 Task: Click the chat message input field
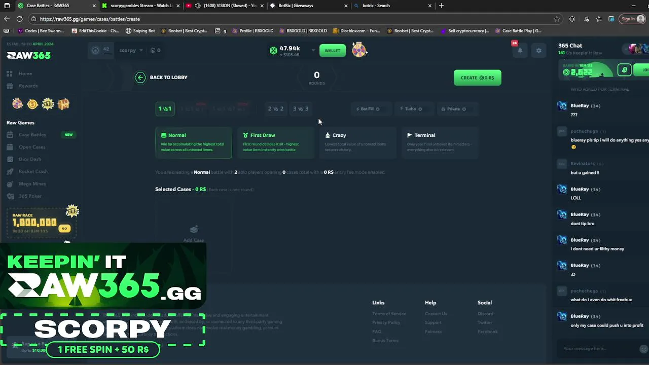[x=597, y=349]
